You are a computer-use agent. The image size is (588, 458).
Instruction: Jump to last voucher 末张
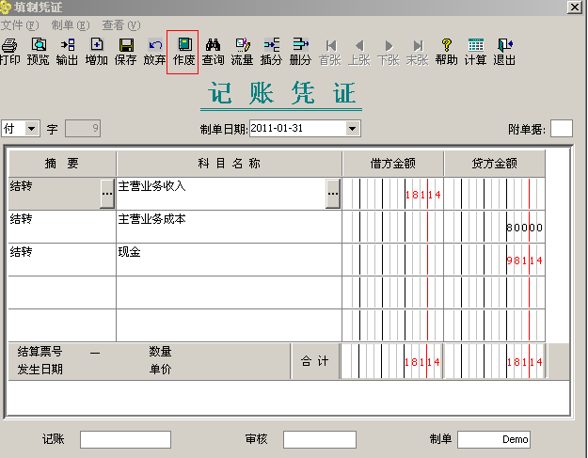[418, 52]
